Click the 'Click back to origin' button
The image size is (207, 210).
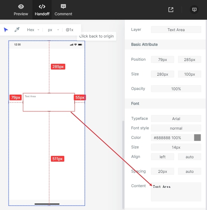96,36
